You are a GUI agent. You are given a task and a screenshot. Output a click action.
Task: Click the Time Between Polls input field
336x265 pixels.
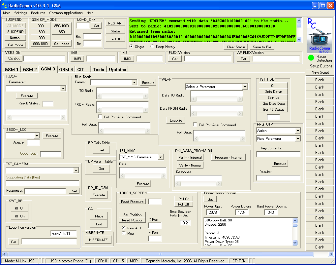coord(185,223)
